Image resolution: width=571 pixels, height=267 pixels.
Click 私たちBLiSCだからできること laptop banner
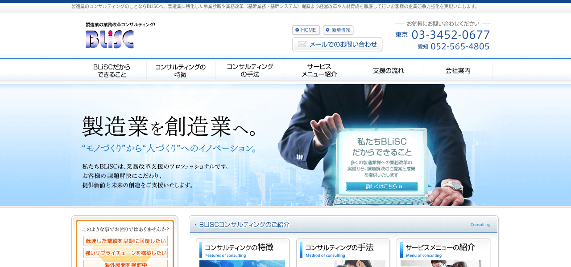click(382, 162)
